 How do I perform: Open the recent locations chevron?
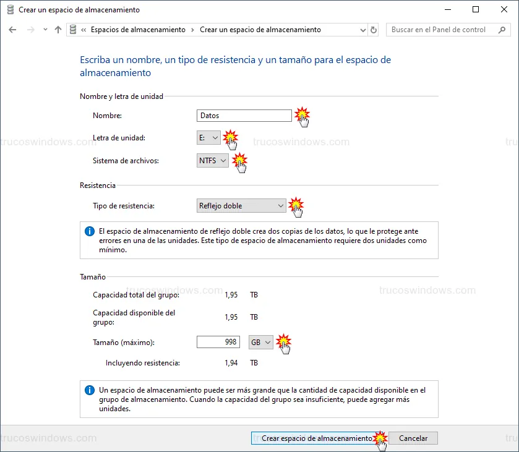45,30
